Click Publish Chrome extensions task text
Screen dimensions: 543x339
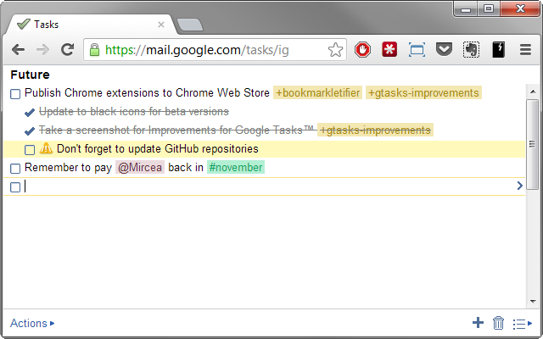click(x=147, y=92)
